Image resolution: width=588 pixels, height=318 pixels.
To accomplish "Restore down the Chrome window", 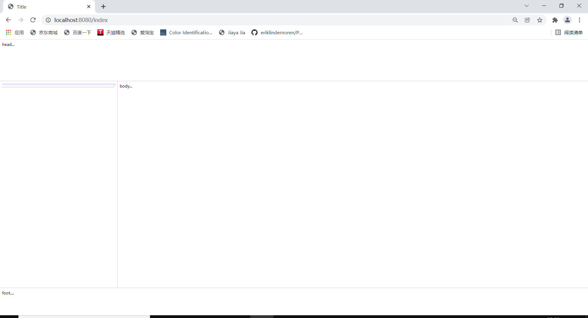I will coord(561,6).
